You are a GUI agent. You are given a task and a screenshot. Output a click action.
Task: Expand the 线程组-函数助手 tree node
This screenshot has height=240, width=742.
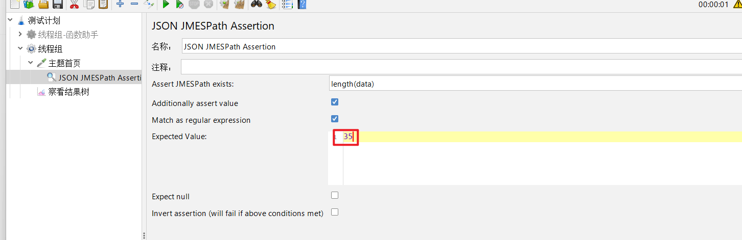click(20, 35)
